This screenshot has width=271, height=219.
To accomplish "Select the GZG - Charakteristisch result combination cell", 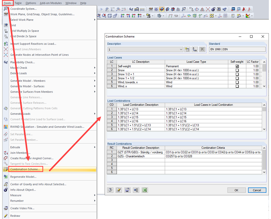I will (141, 156).
